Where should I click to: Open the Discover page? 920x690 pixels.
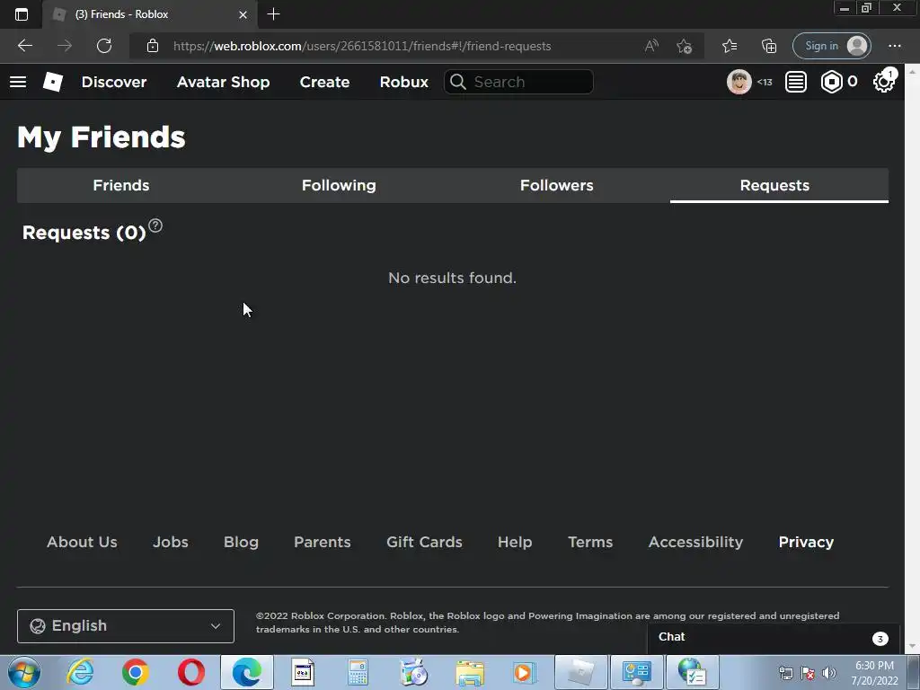point(114,82)
